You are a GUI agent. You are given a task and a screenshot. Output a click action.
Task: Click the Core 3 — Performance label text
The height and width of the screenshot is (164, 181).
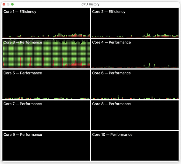(23, 42)
